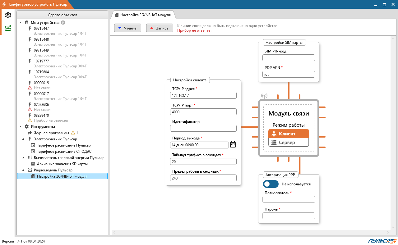This screenshot has width=398, height=245.
Task: Click the megaphone icon of Журнал программы
Action: click(x=30, y=133)
